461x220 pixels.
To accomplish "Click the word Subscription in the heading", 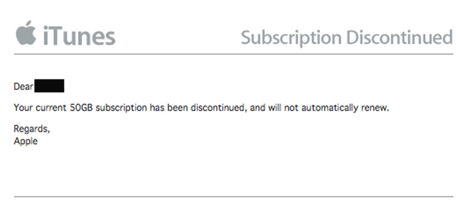I will click(291, 38).
